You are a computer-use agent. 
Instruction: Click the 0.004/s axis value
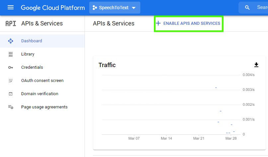point(248,75)
